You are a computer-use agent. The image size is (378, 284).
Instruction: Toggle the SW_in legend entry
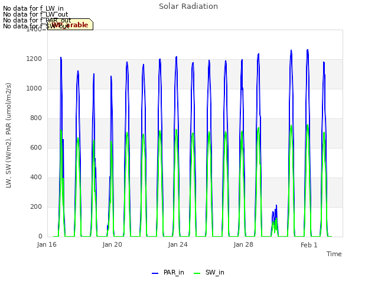click(209, 272)
